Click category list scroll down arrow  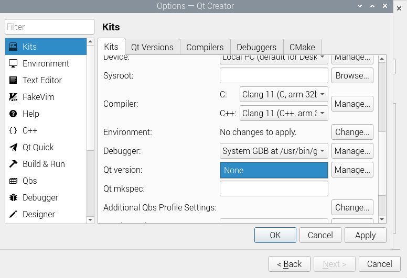[90, 220]
